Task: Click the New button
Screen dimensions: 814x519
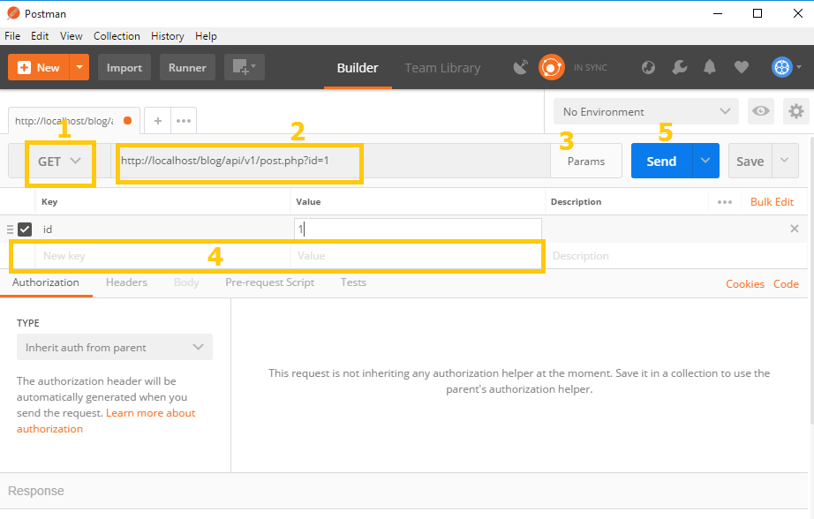Action: click(39, 67)
